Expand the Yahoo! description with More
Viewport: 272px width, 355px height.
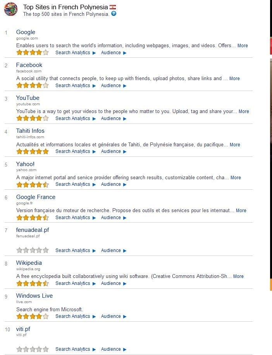click(x=236, y=178)
